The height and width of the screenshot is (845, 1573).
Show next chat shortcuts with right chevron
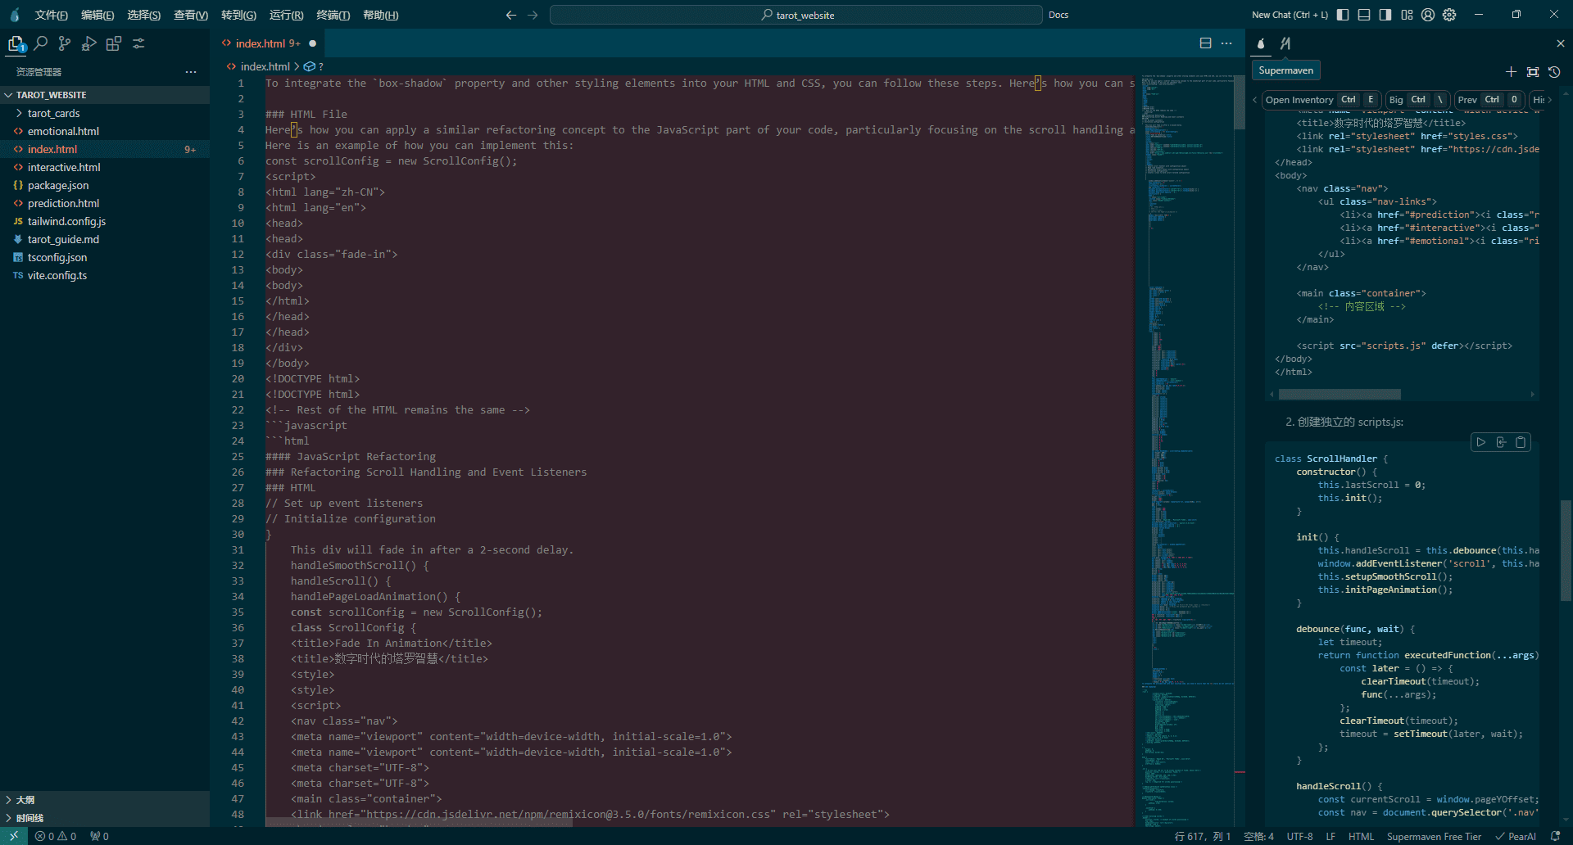tap(1550, 100)
